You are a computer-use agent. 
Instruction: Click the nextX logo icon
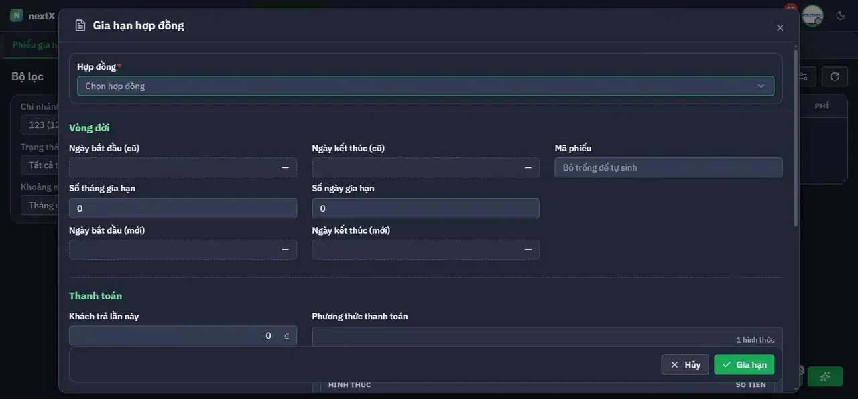point(17,15)
